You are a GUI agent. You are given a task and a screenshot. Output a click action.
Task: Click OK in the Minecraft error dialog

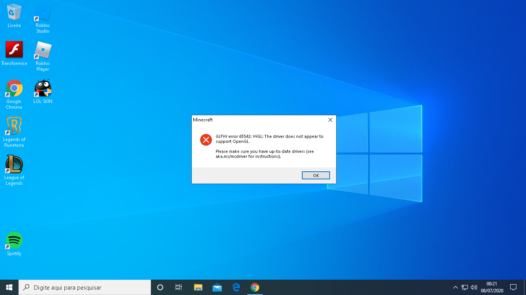coord(316,176)
